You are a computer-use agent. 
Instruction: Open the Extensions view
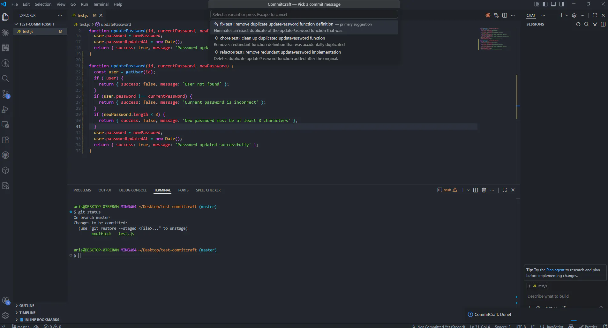tap(5, 140)
